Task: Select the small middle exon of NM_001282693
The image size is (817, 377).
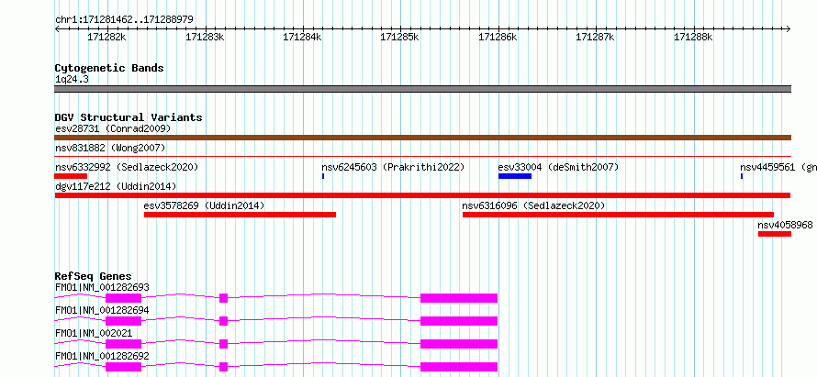Action: click(224, 298)
